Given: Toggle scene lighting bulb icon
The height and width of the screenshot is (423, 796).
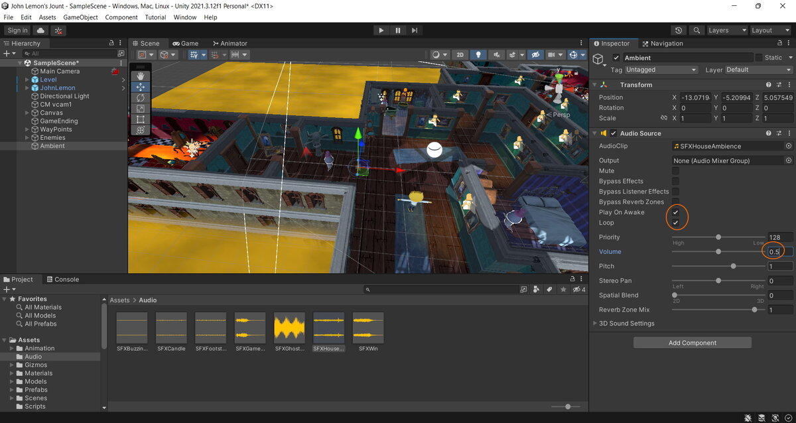Looking at the screenshot, I should click(x=477, y=55).
